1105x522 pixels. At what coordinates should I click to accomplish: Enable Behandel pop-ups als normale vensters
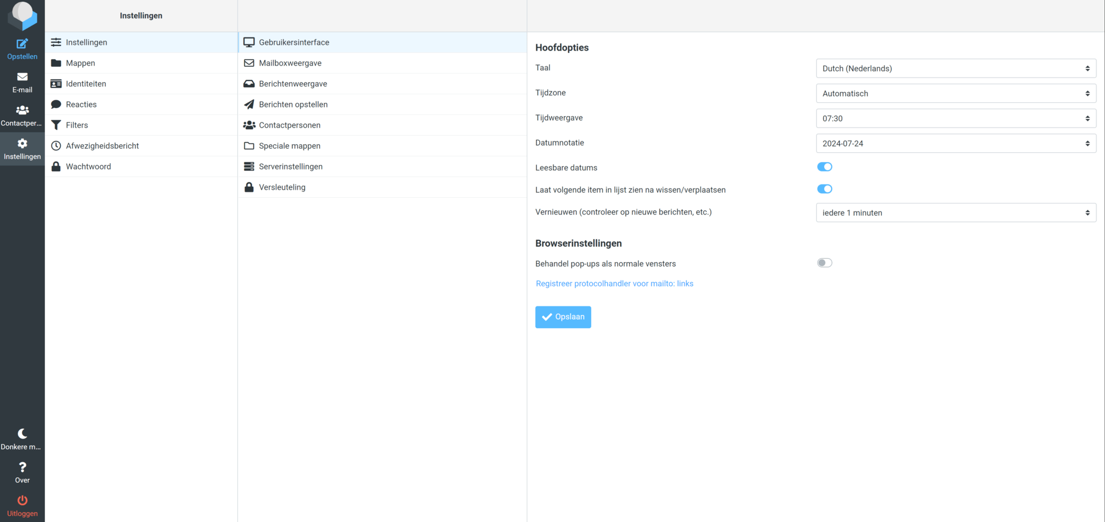pos(824,263)
